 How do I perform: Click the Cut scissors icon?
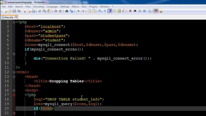(40, 11)
